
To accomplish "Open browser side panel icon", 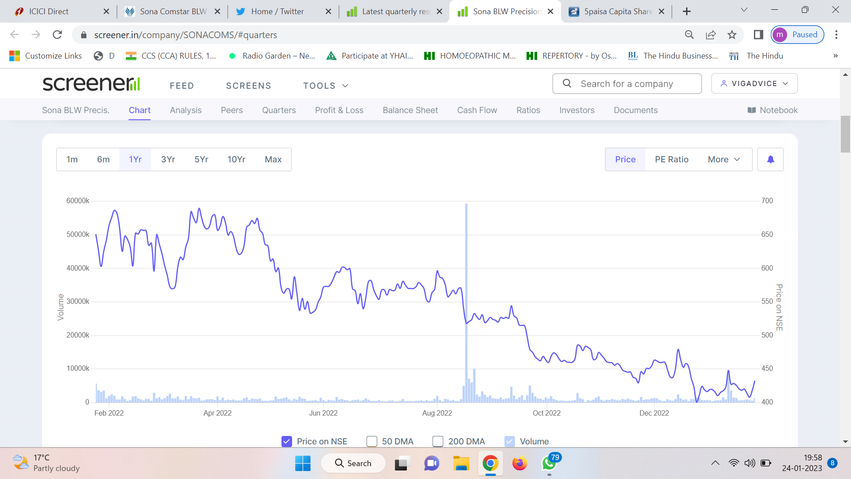I will [758, 35].
